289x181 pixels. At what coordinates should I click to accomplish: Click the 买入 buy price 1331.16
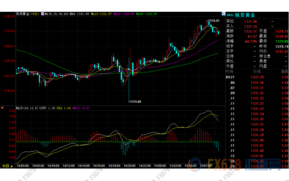251,26
